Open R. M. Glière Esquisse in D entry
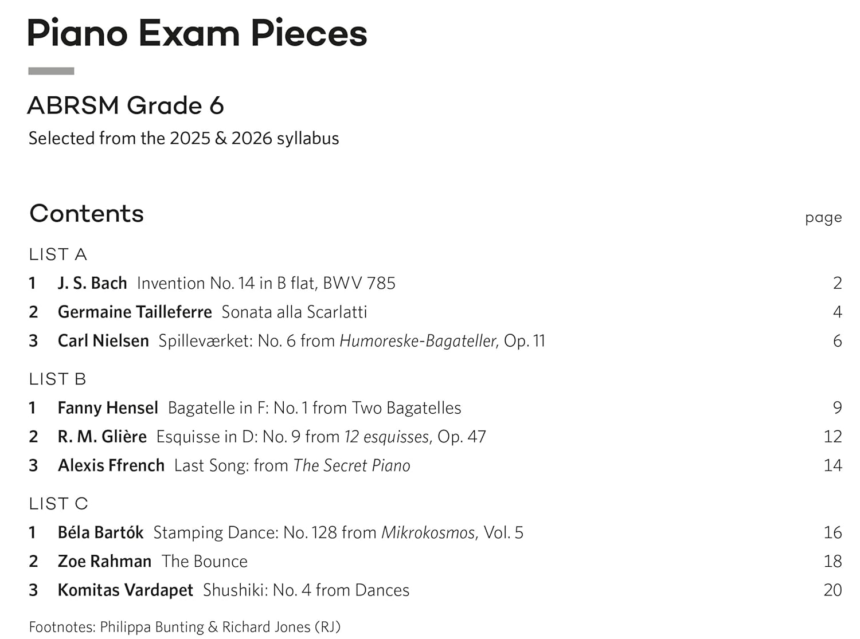This screenshot has width=860, height=639. coord(436,437)
